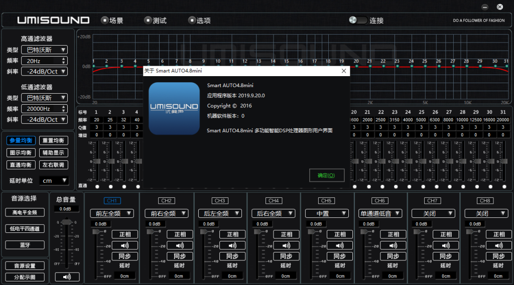Screen dimensions: 514x285
Task: Toggle CH8 phase 正相 button
Action: (498, 234)
